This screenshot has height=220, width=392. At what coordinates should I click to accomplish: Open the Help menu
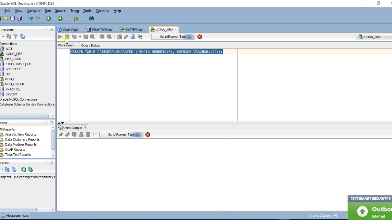click(117, 11)
